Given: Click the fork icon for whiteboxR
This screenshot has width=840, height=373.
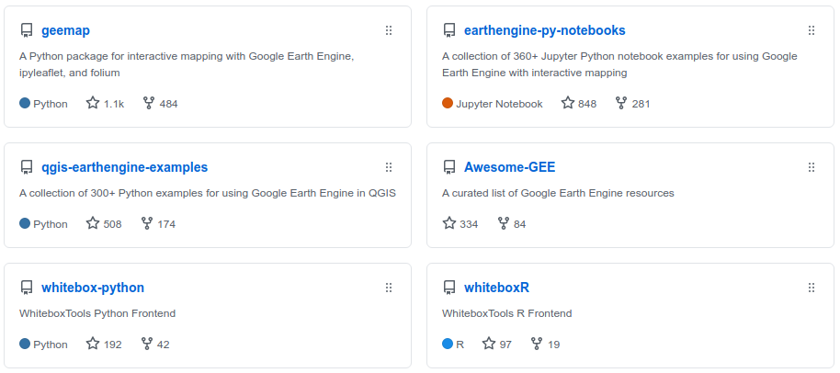Looking at the screenshot, I should point(536,344).
